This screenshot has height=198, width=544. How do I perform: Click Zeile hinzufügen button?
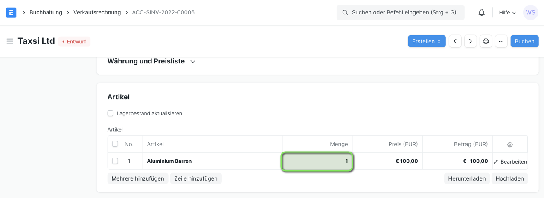coord(196,178)
